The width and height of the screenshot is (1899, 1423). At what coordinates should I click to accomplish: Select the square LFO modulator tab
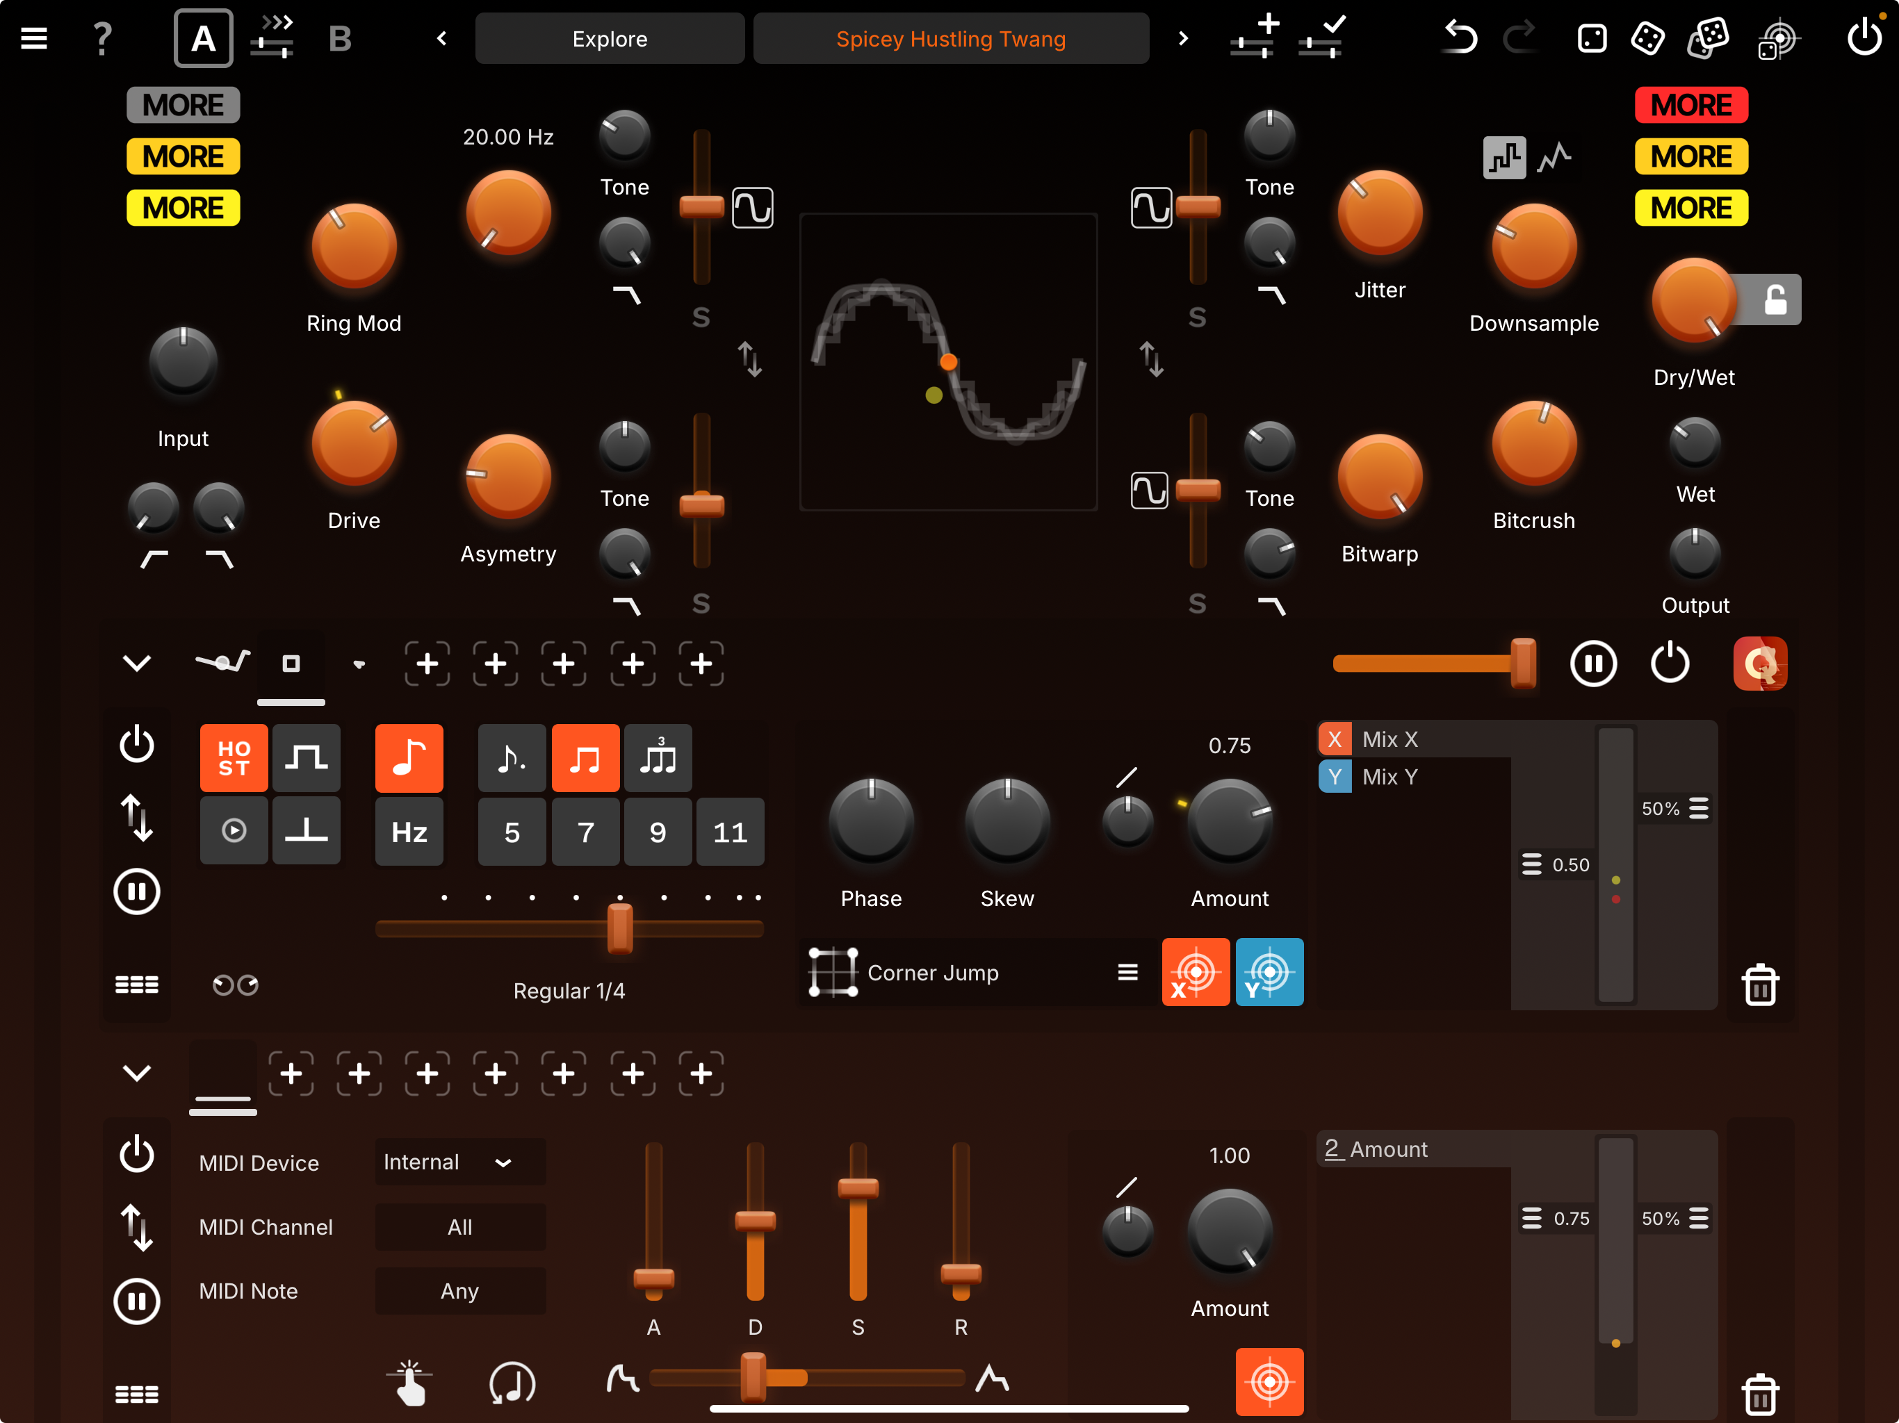click(291, 663)
